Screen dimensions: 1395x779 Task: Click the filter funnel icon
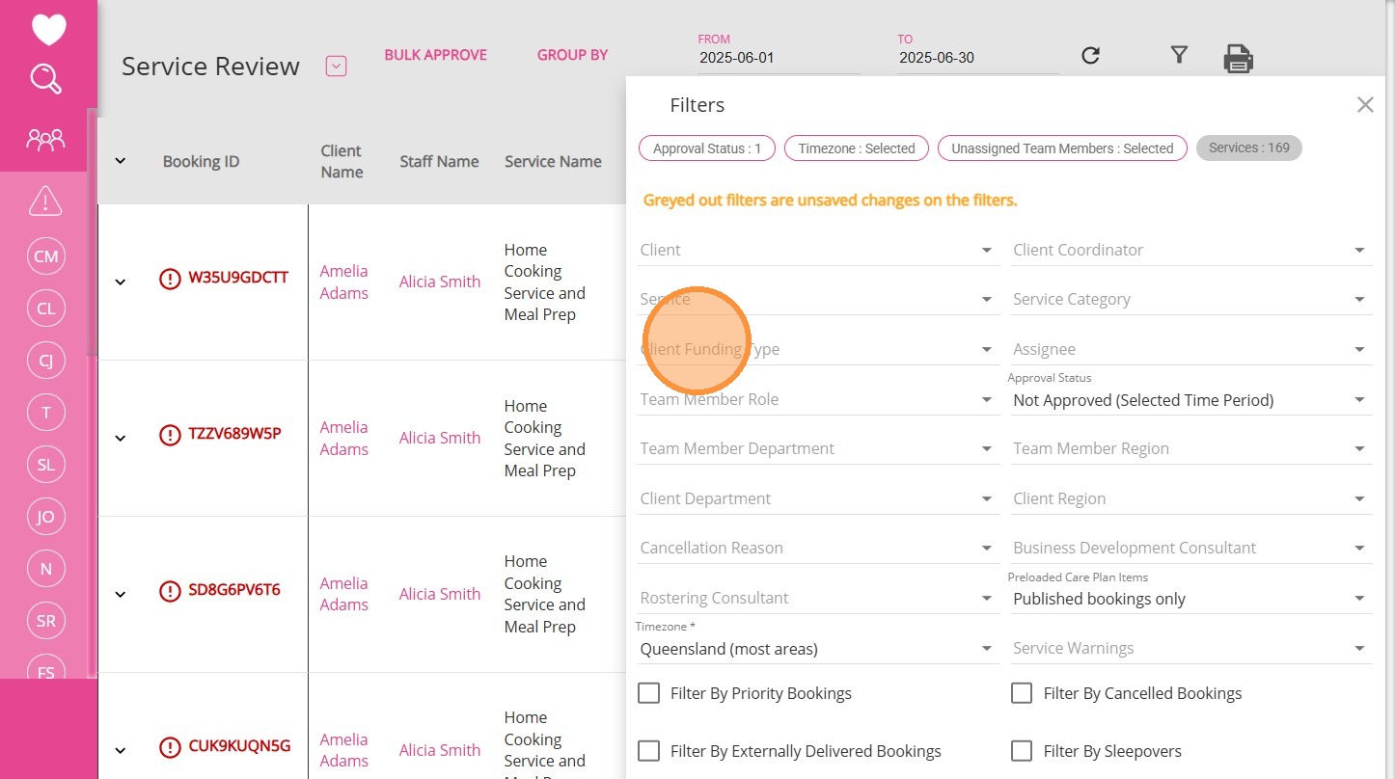pyautogui.click(x=1179, y=55)
